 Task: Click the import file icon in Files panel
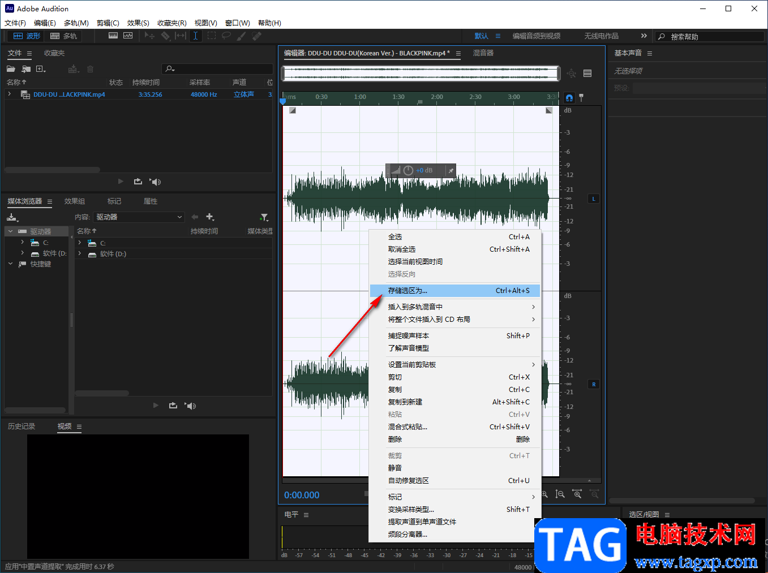click(26, 69)
